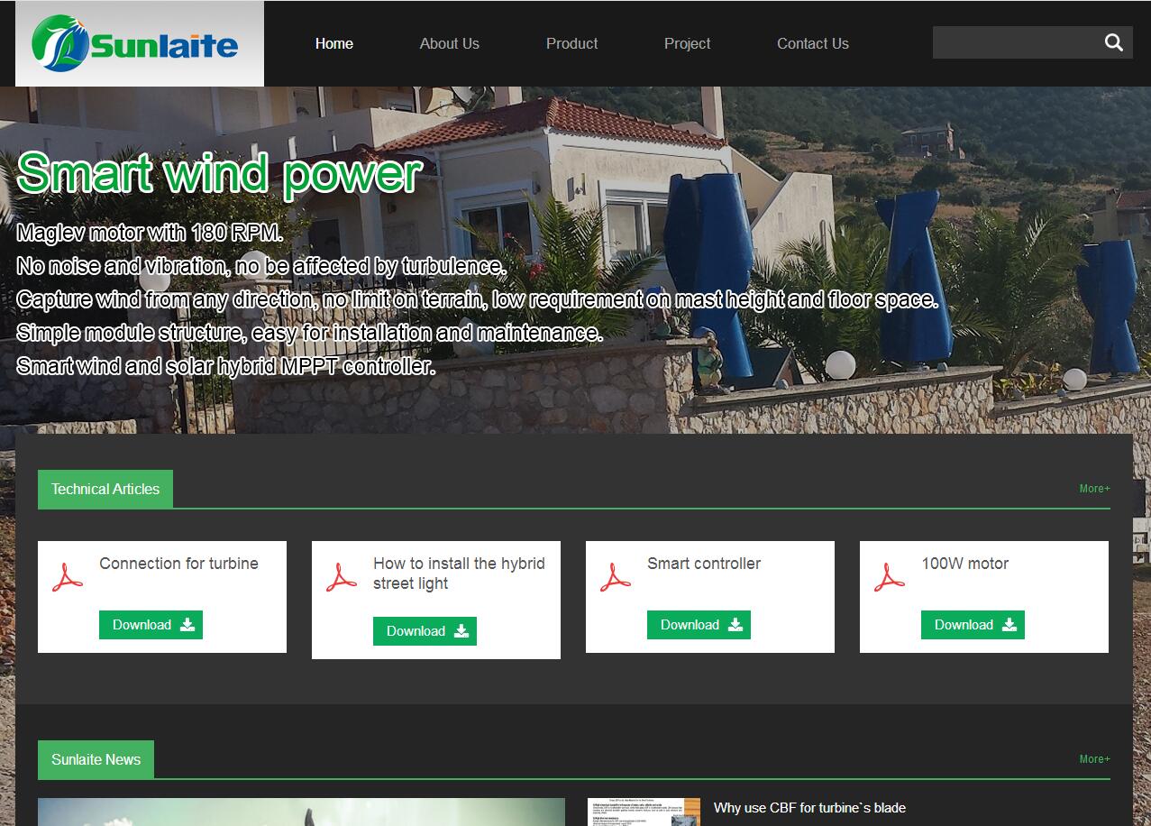Download the Connection for turbine document
The width and height of the screenshot is (1151, 826).
pos(151,625)
